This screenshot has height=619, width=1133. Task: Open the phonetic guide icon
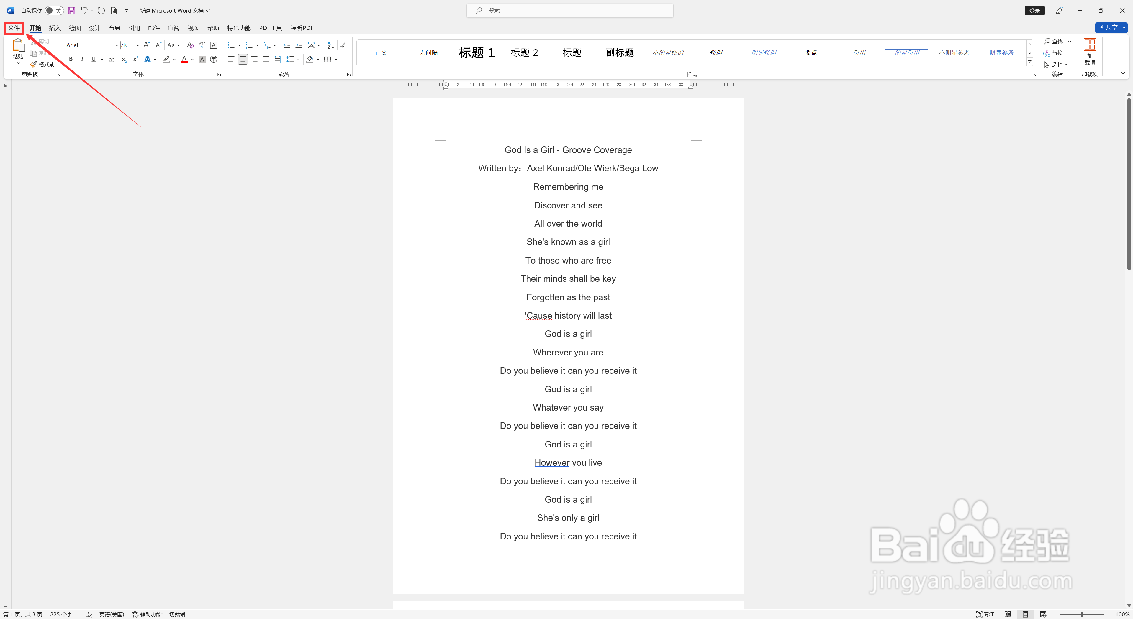(x=202, y=45)
